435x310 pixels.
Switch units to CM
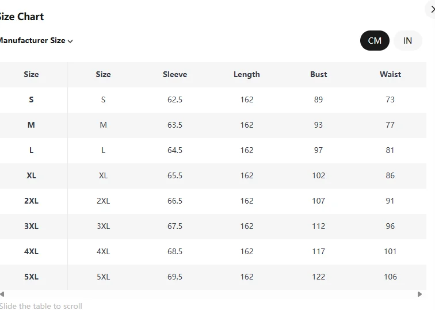[375, 40]
